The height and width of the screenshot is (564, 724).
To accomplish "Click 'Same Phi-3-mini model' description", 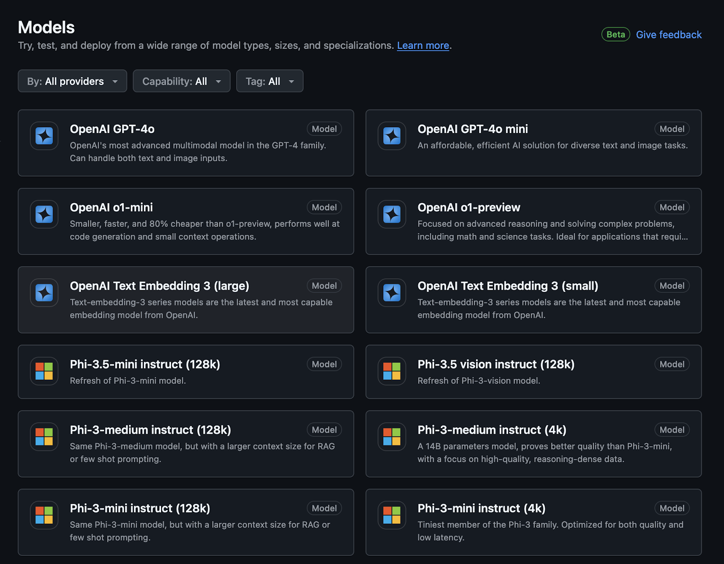I will (200, 531).
